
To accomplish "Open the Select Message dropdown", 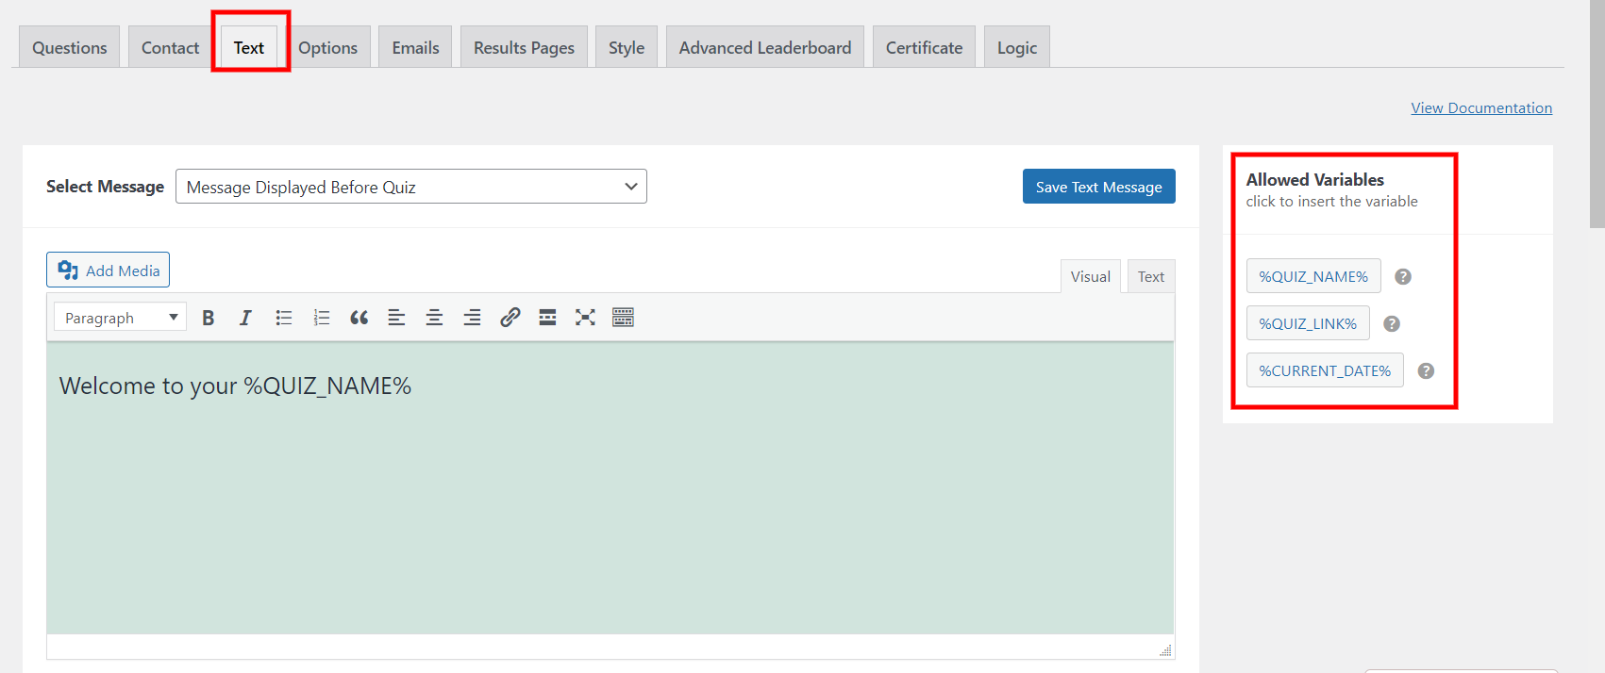I will tap(411, 187).
